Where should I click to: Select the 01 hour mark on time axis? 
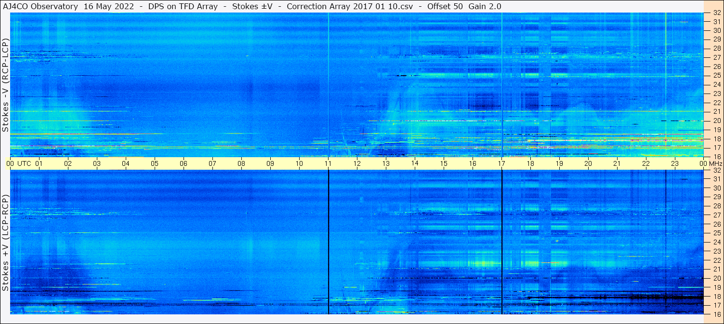pyautogui.click(x=39, y=163)
